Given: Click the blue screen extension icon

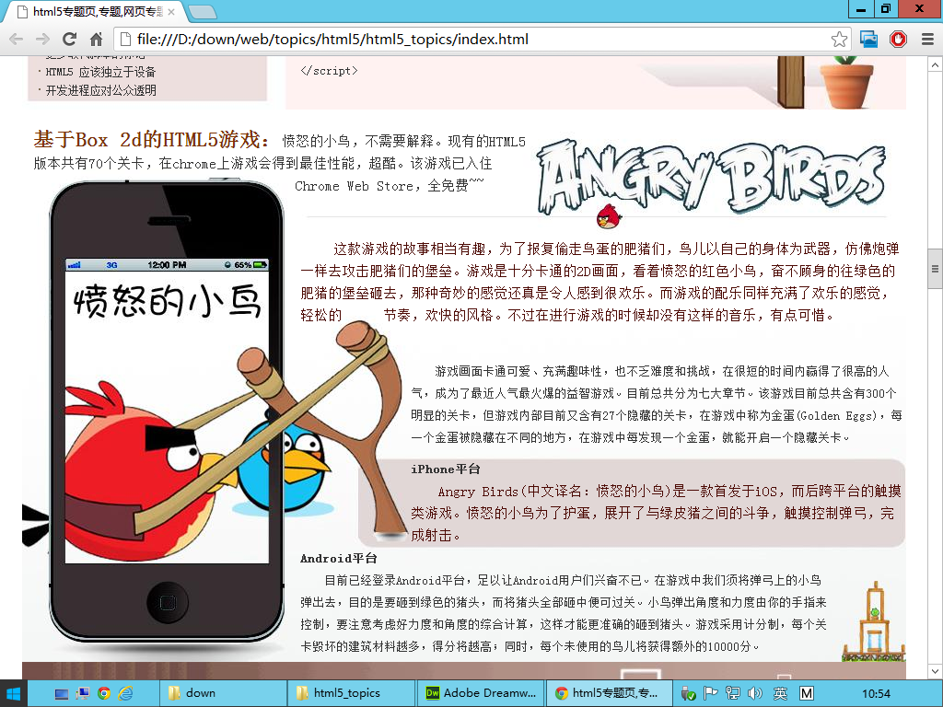Looking at the screenshot, I should (x=868, y=39).
